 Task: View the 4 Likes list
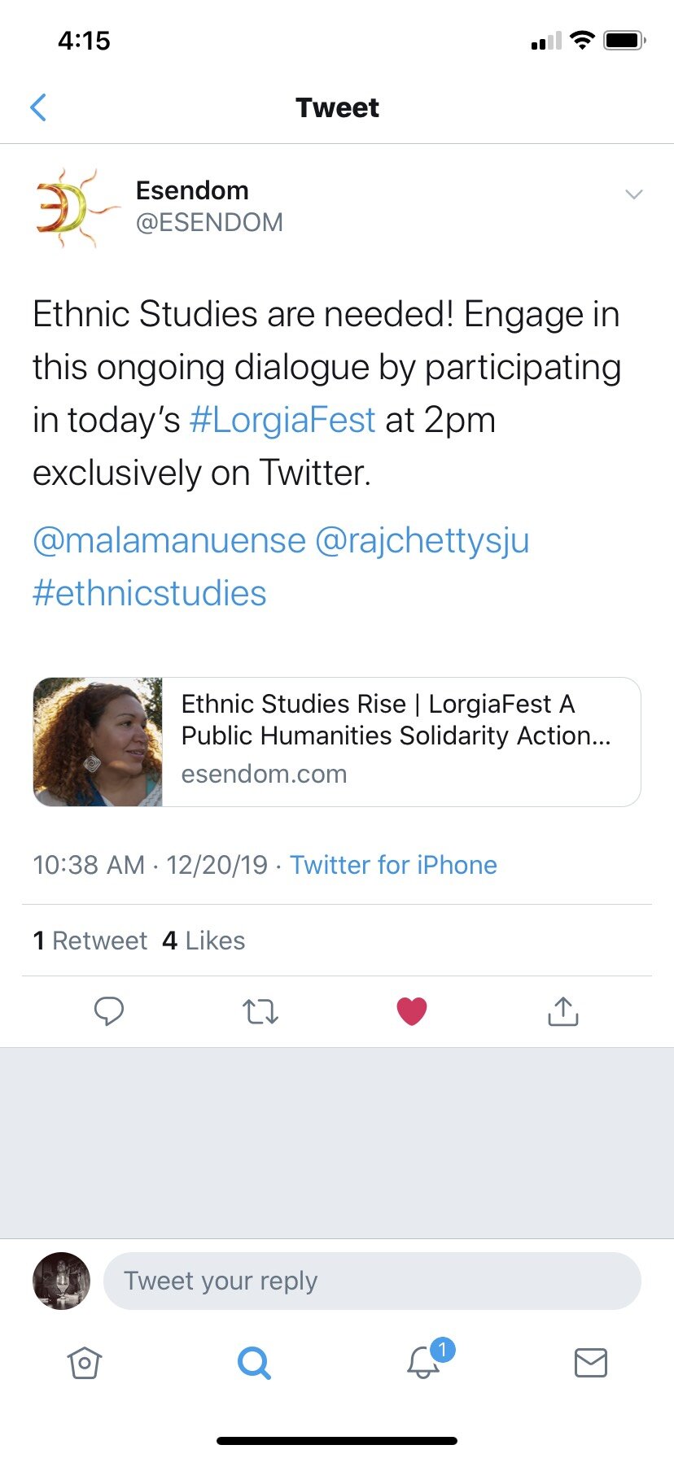204,941
